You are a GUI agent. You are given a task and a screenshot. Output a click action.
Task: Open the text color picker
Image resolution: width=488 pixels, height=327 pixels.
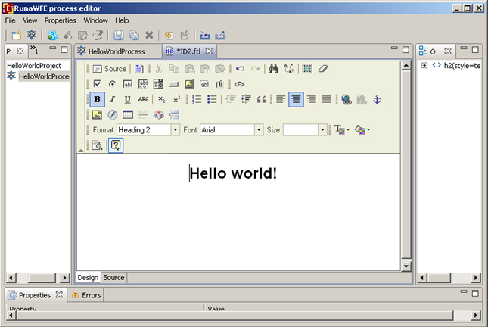click(x=342, y=130)
